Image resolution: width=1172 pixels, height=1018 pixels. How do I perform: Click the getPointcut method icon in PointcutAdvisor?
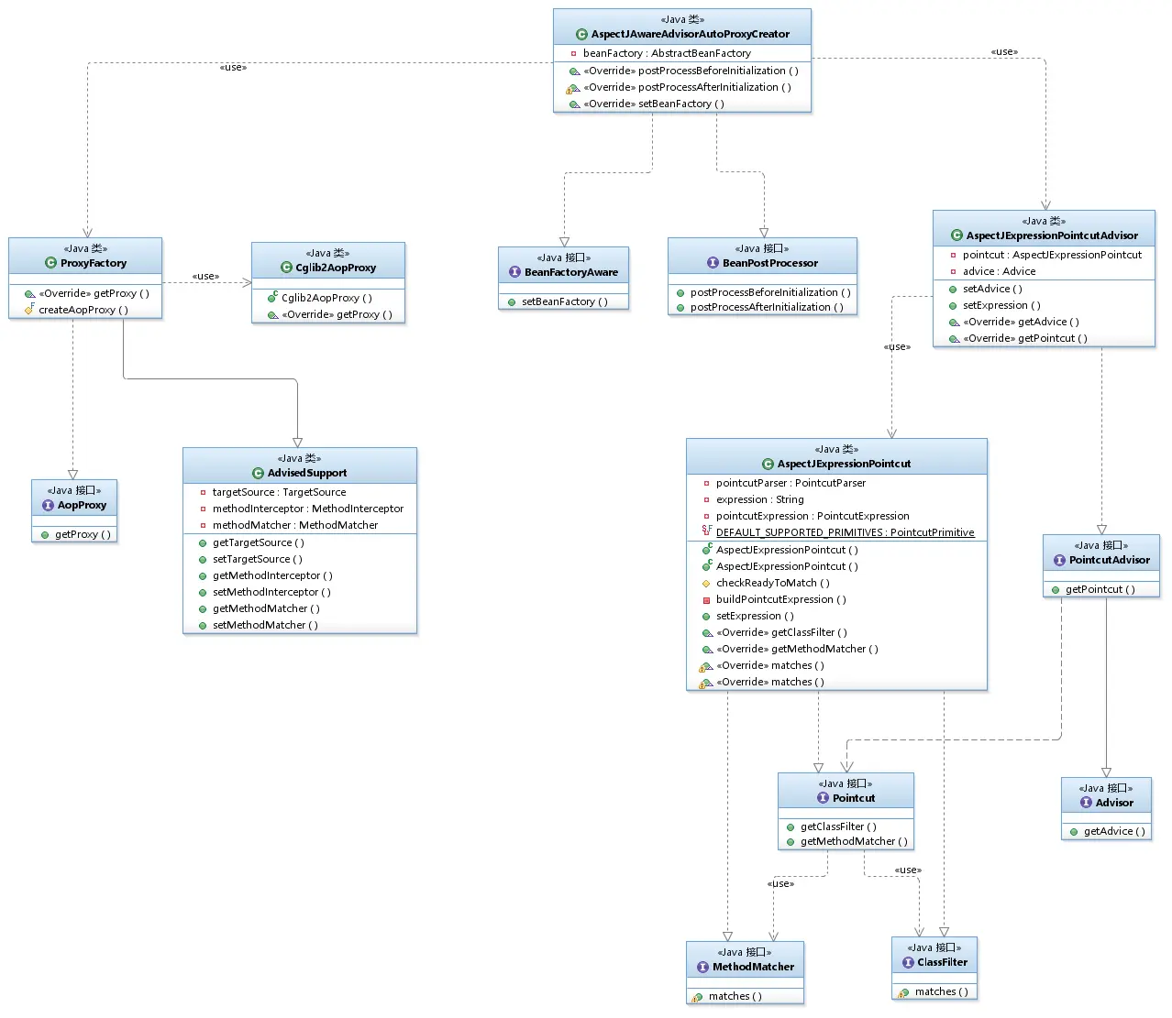point(1056,589)
